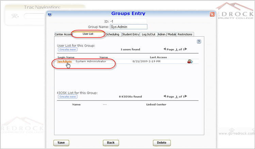Click the help icon in dialog title bar
Screen dimensions: 255x149
click(x=50, y=14)
